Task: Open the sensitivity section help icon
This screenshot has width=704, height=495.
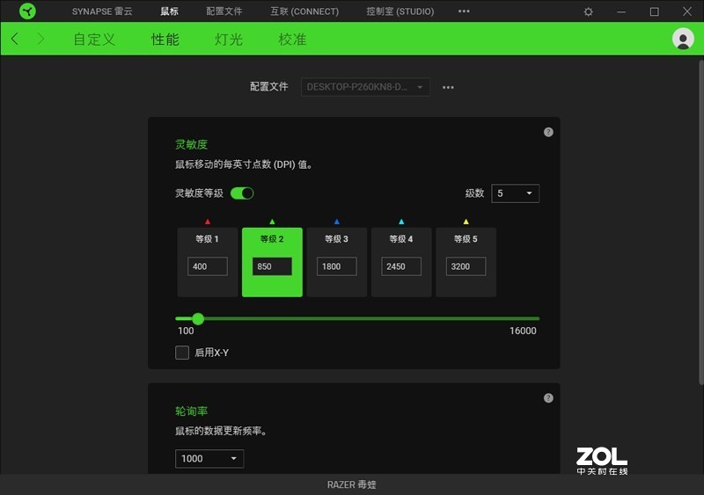Action: click(x=548, y=132)
